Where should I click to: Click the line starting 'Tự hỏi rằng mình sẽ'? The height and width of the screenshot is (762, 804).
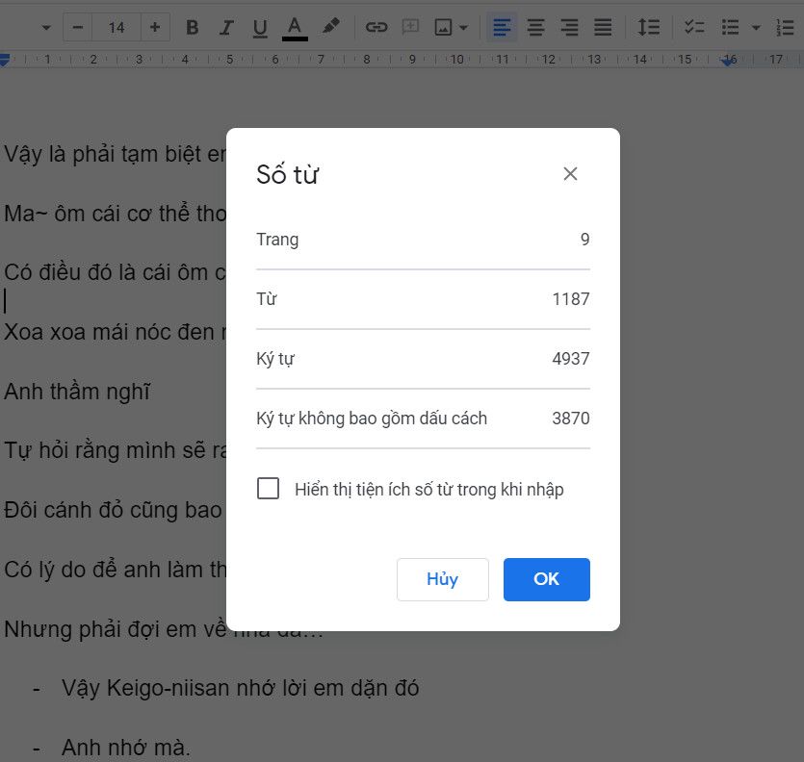tap(115, 451)
